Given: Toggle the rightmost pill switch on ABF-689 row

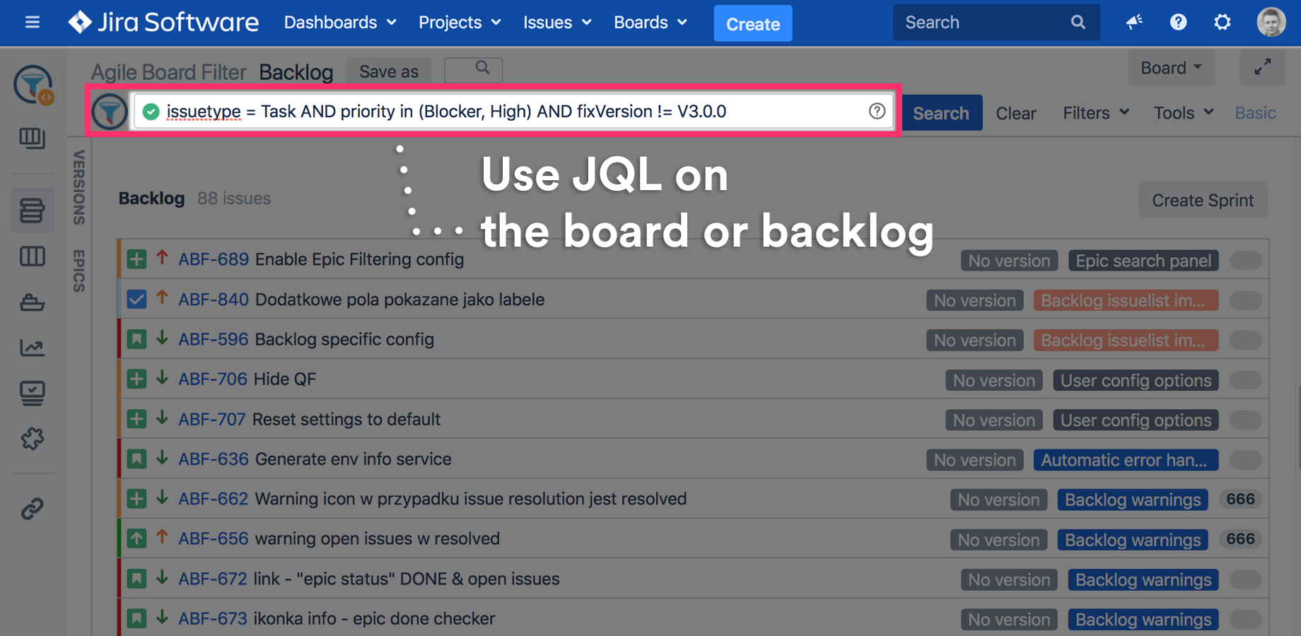Looking at the screenshot, I should 1245,260.
